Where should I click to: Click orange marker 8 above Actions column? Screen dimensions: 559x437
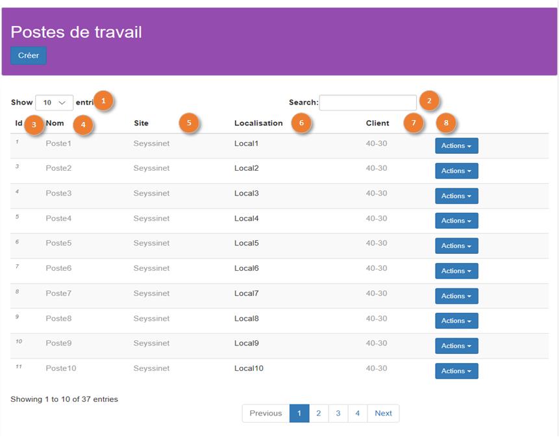(446, 123)
